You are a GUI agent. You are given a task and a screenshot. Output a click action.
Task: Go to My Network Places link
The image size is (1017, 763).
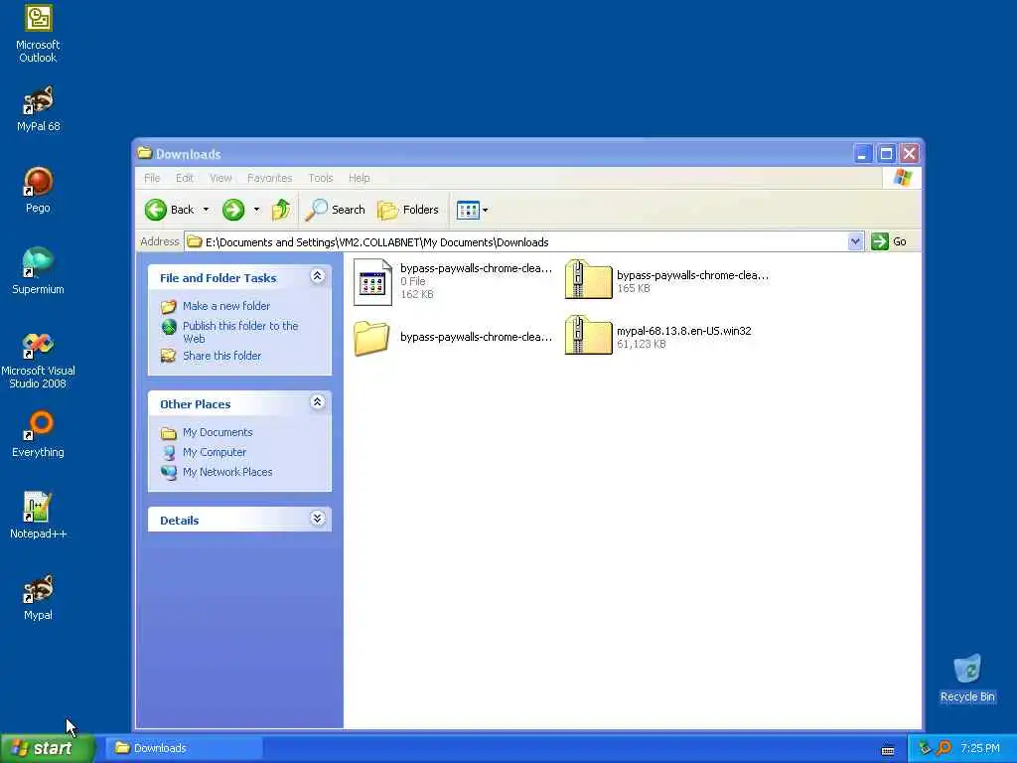(227, 472)
